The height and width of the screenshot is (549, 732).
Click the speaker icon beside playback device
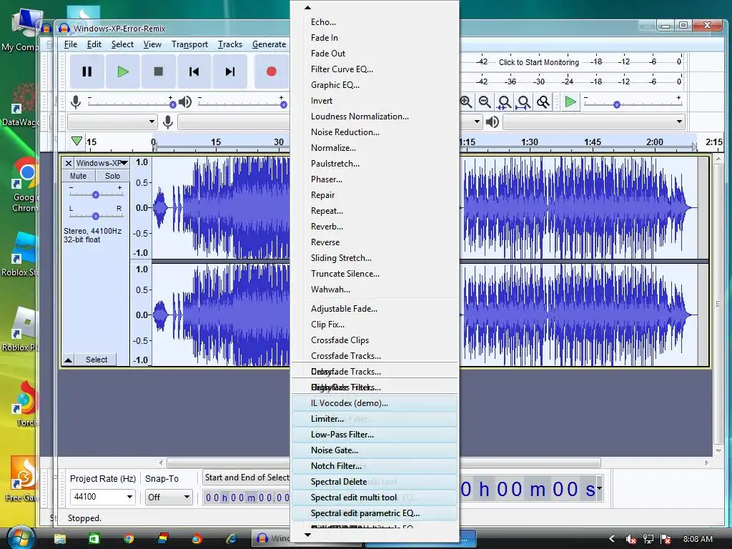click(x=493, y=122)
